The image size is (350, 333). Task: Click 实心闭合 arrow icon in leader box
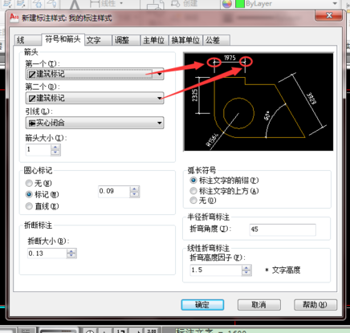click(32, 124)
